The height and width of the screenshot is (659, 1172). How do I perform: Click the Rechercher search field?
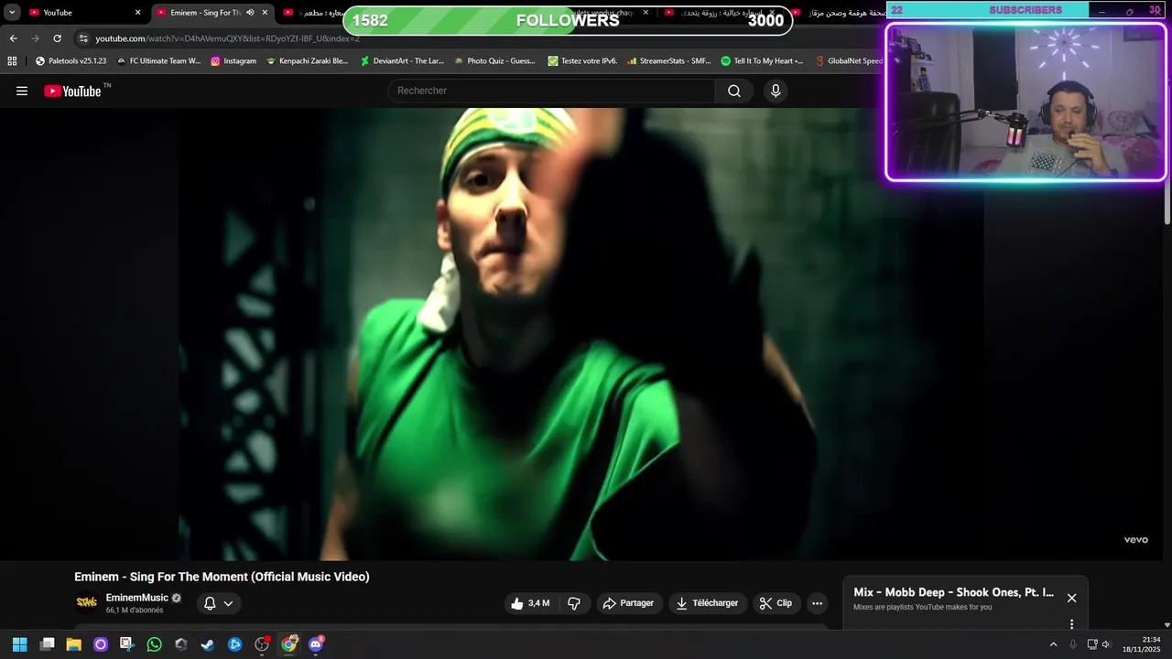[552, 91]
